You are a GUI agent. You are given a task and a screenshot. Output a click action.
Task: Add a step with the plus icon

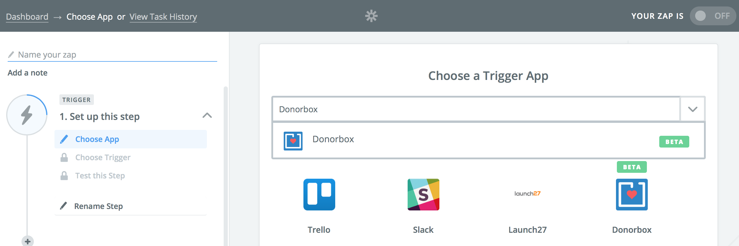[x=27, y=241]
